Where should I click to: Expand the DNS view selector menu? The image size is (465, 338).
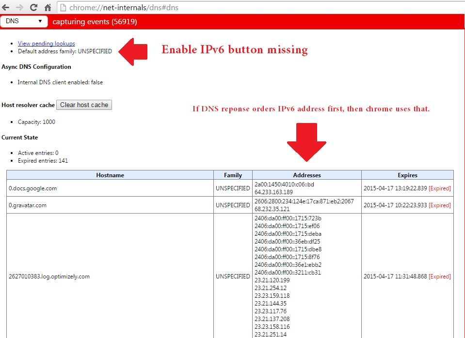click(40, 21)
